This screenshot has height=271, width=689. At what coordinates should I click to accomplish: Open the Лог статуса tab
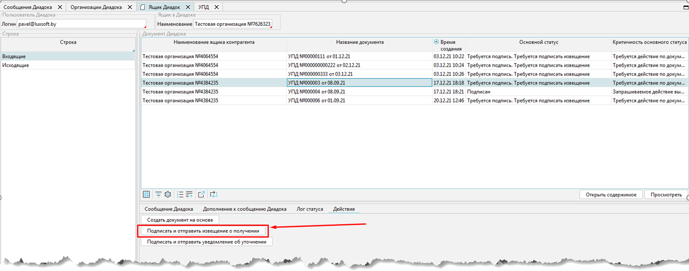click(x=310, y=209)
